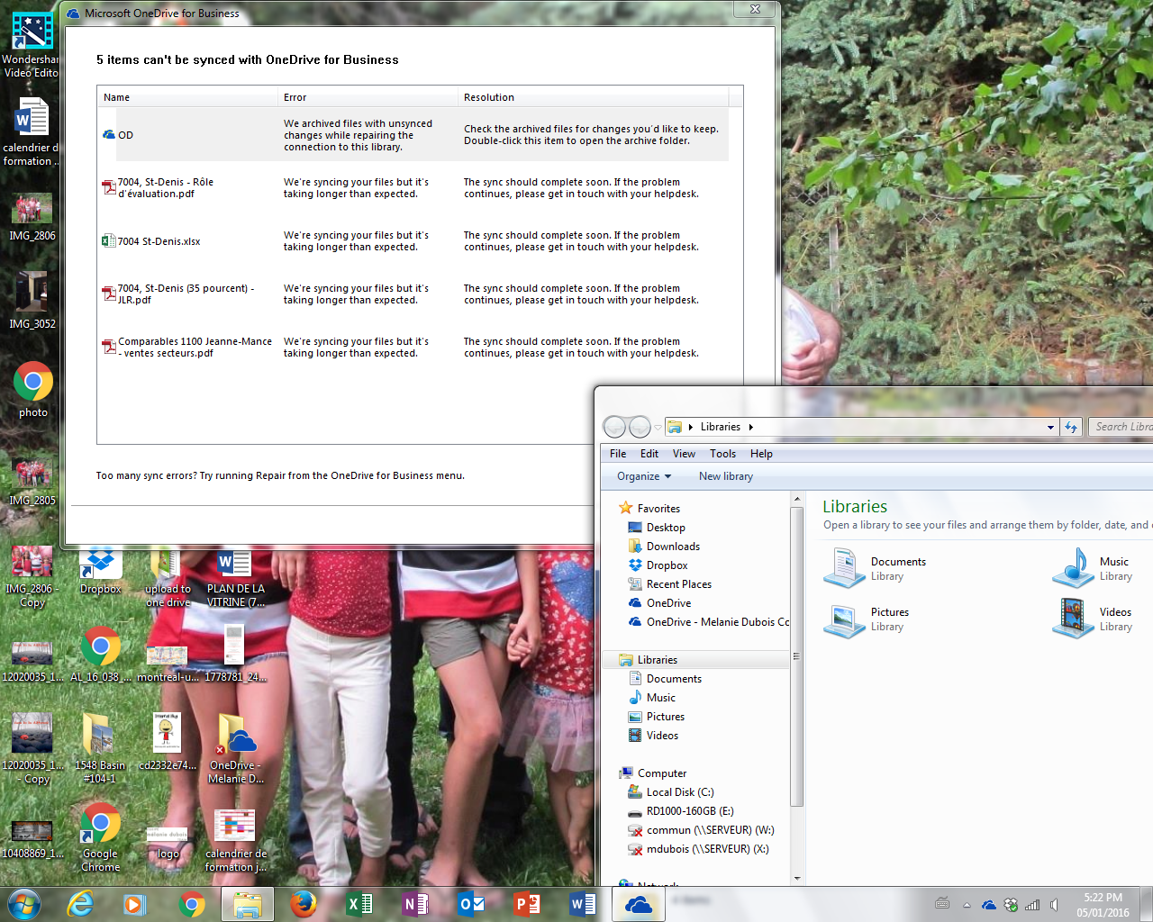
Task: Click the New library button
Action: pyautogui.click(x=725, y=476)
